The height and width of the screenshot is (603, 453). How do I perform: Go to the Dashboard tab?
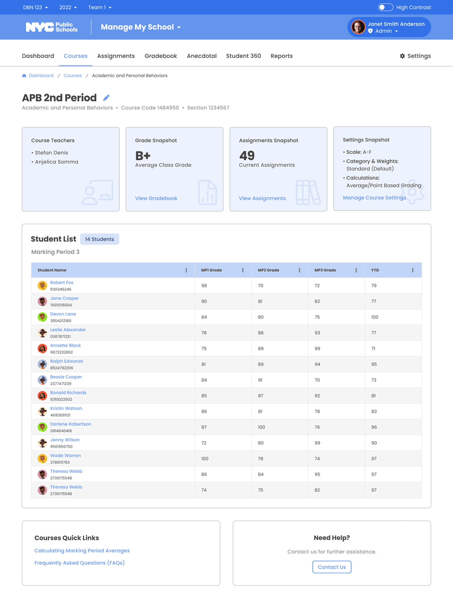click(x=38, y=56)
